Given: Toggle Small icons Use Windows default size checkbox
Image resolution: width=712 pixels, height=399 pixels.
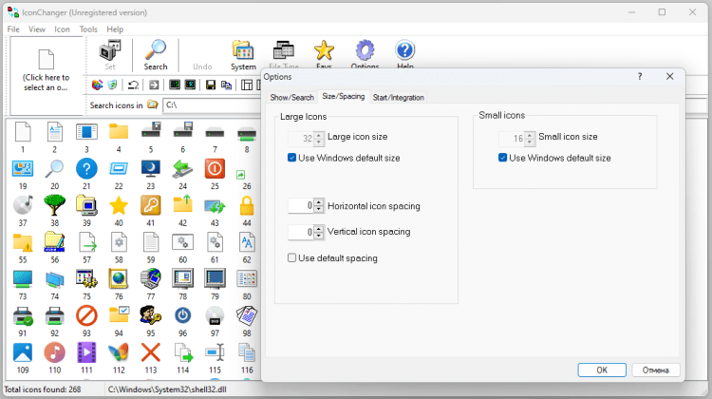Looking at the screenshot, I should [502, 158].
